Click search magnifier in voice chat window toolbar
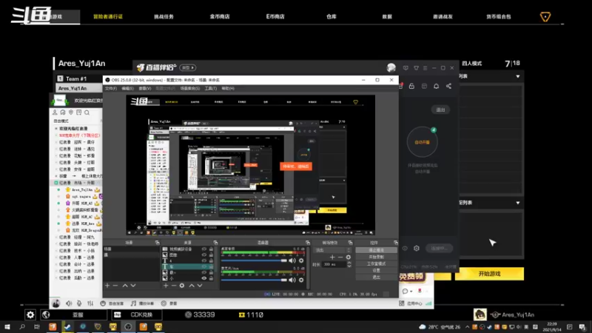 [87, 112]
